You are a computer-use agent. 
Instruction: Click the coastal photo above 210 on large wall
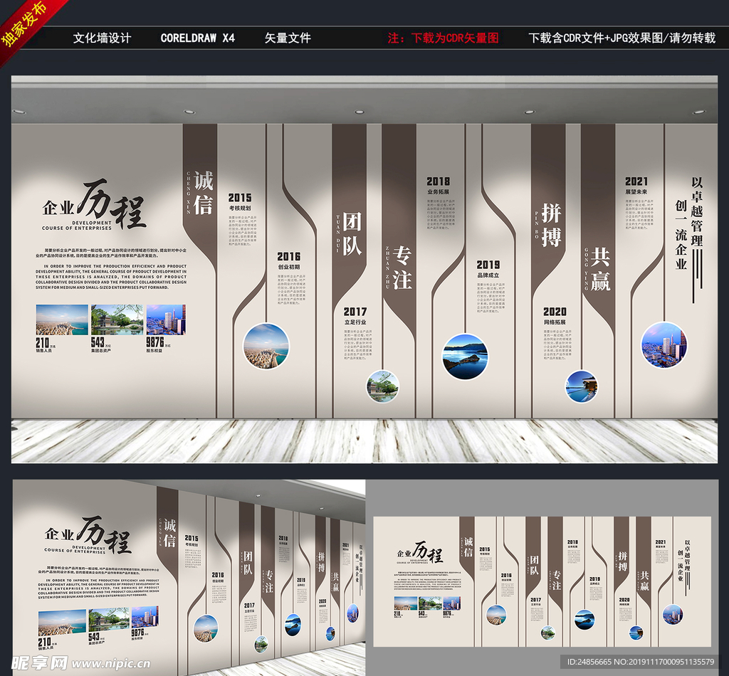pyautogui.click(x=62, y=319)
